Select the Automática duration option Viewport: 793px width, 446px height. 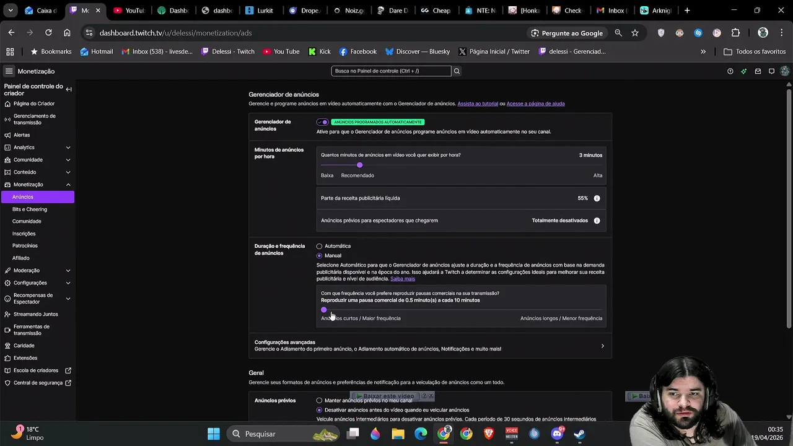pyautogui.click(x=319, y=247)
